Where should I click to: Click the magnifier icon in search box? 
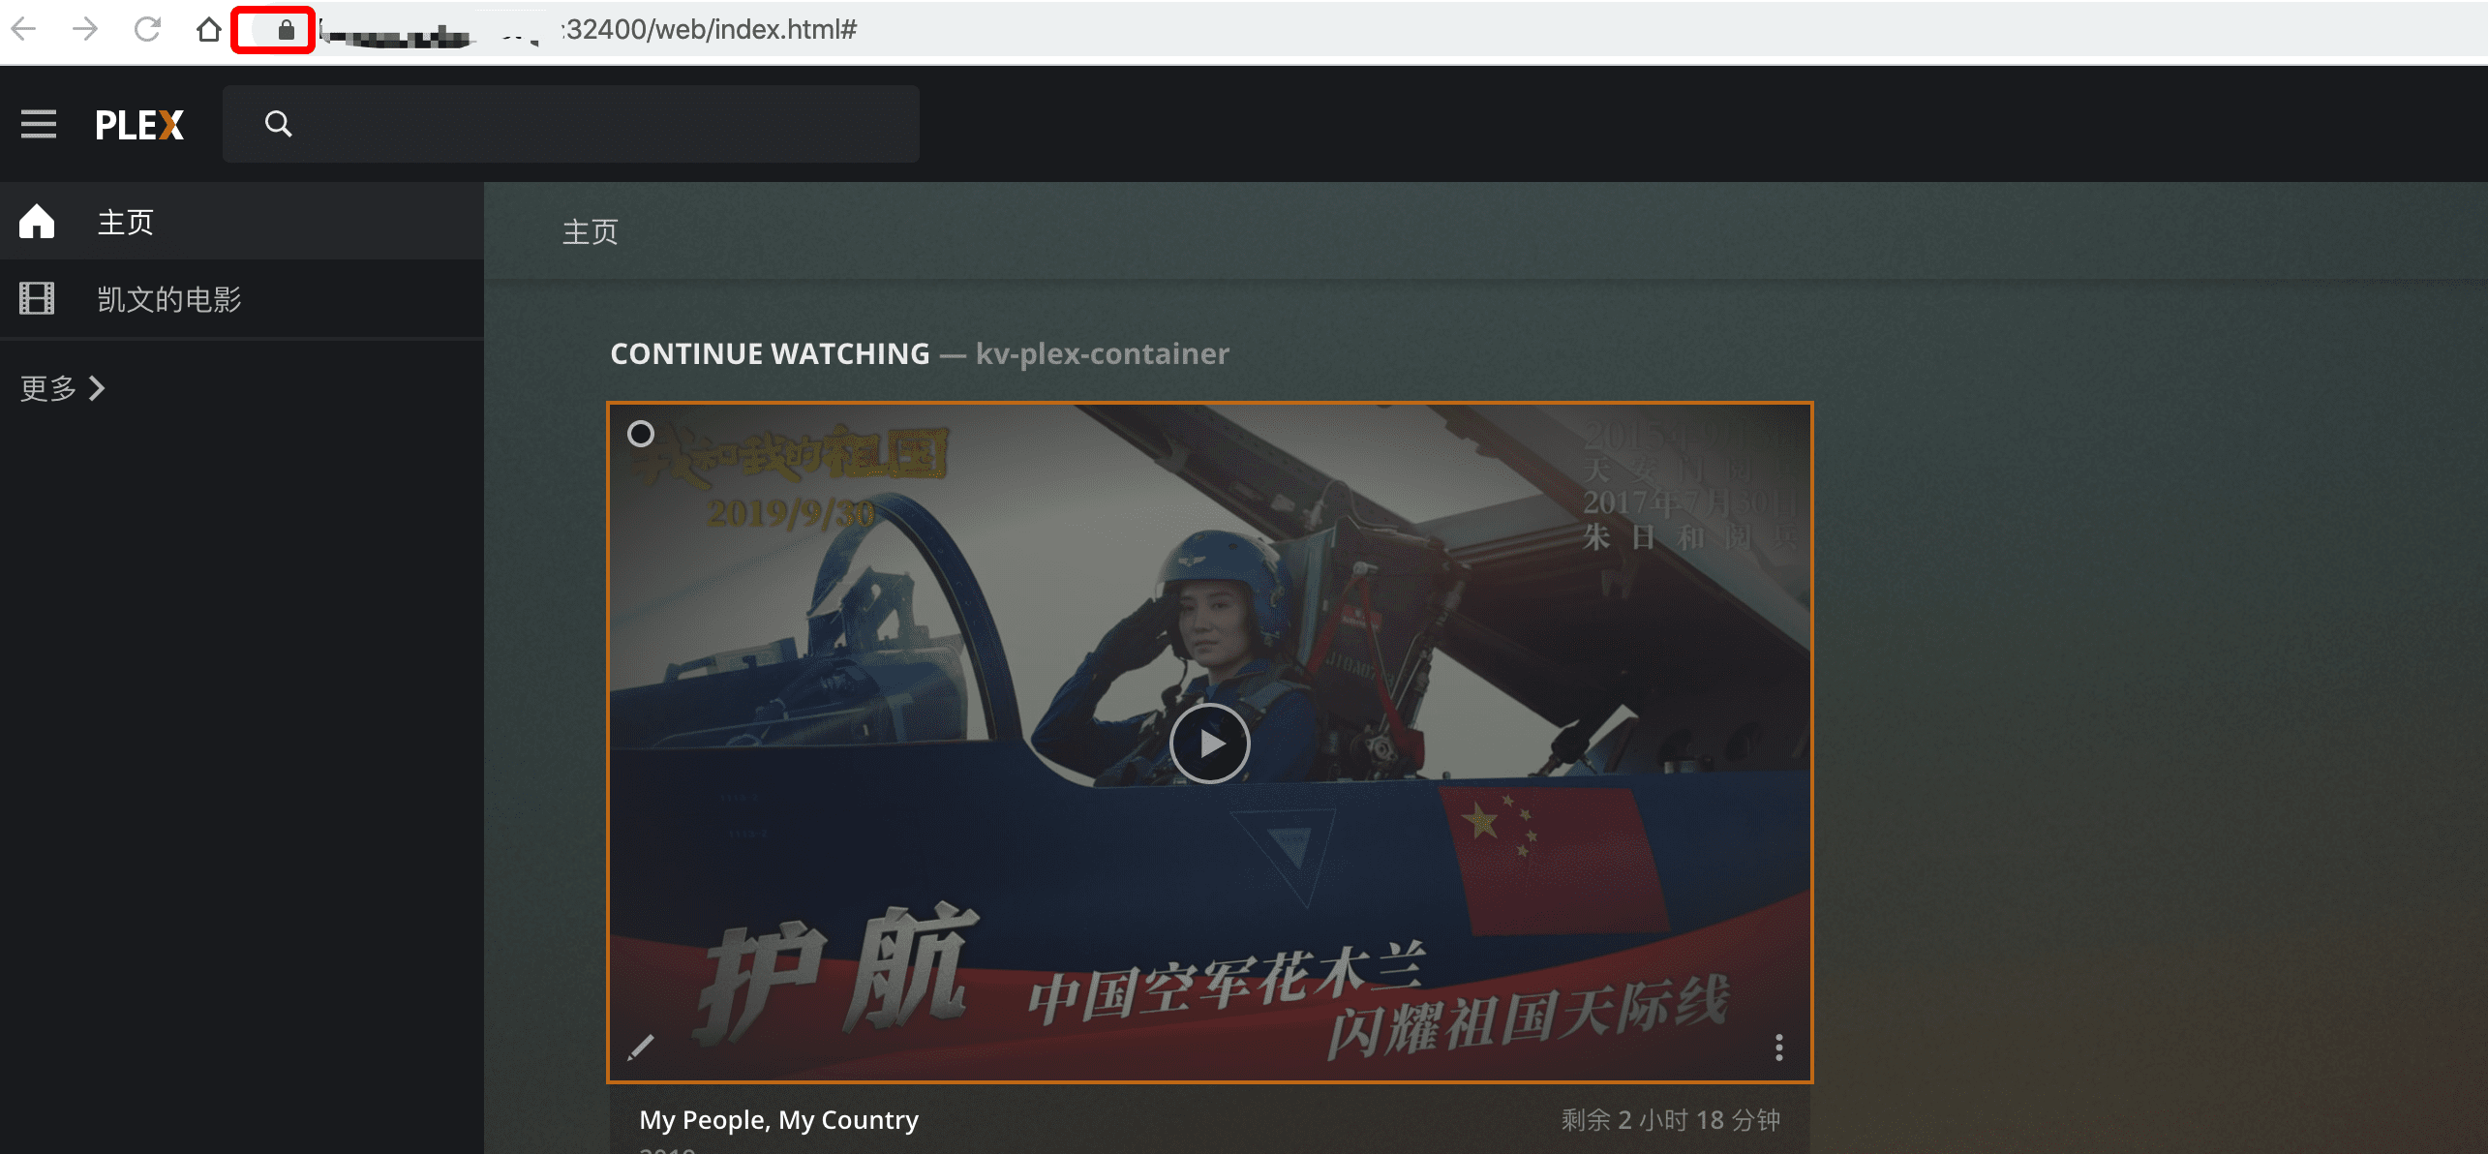[279, 124]
